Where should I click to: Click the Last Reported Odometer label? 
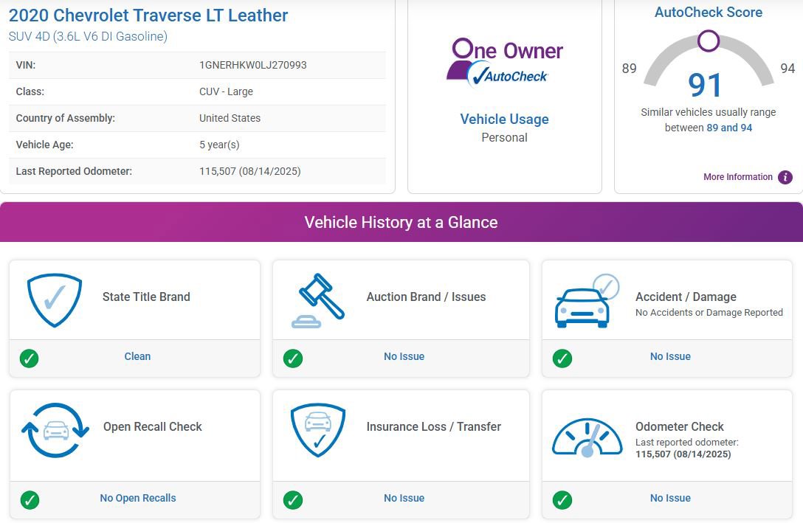click(x=74, y=171)
